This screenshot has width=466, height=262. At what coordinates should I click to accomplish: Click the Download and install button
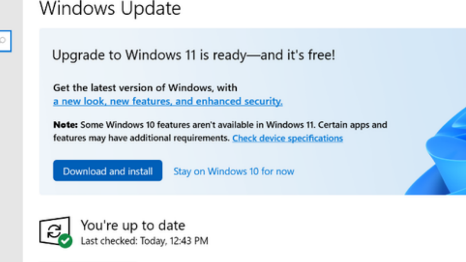107,171
